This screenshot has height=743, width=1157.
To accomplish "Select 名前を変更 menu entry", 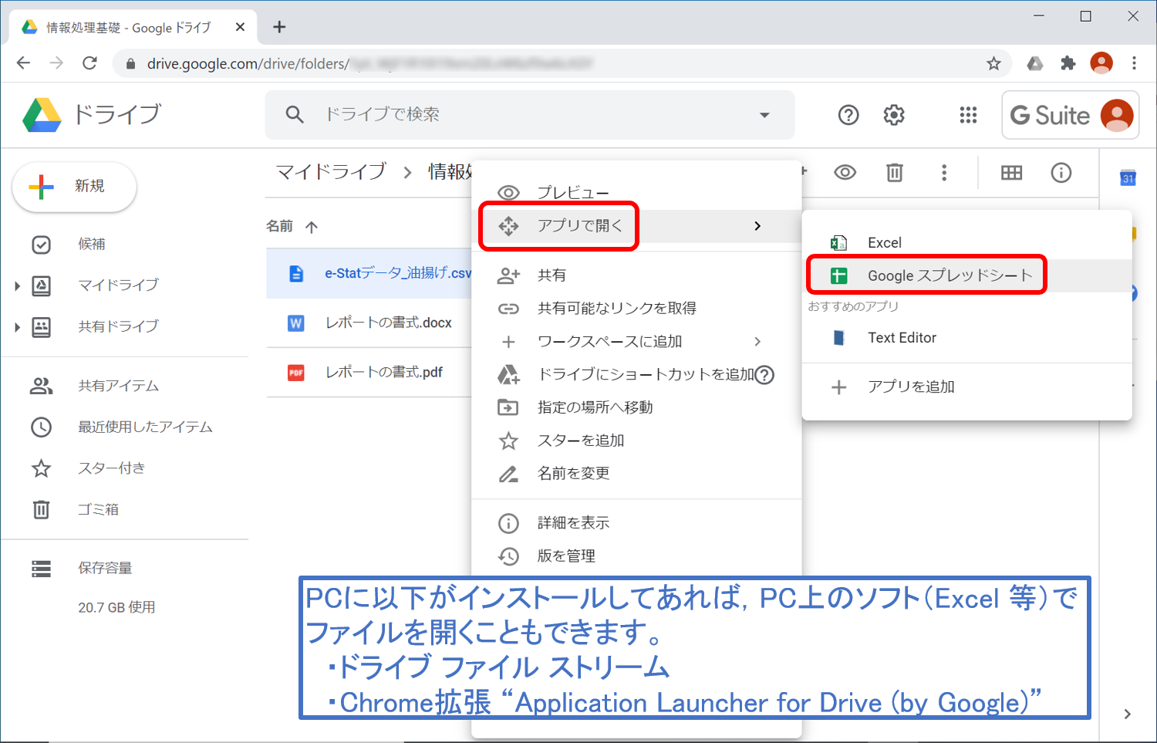I will click(x=636, y=474).
